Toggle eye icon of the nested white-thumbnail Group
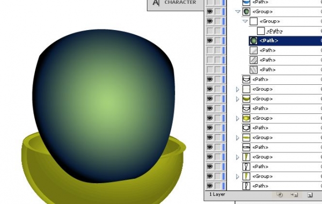 tap(210, 21)
